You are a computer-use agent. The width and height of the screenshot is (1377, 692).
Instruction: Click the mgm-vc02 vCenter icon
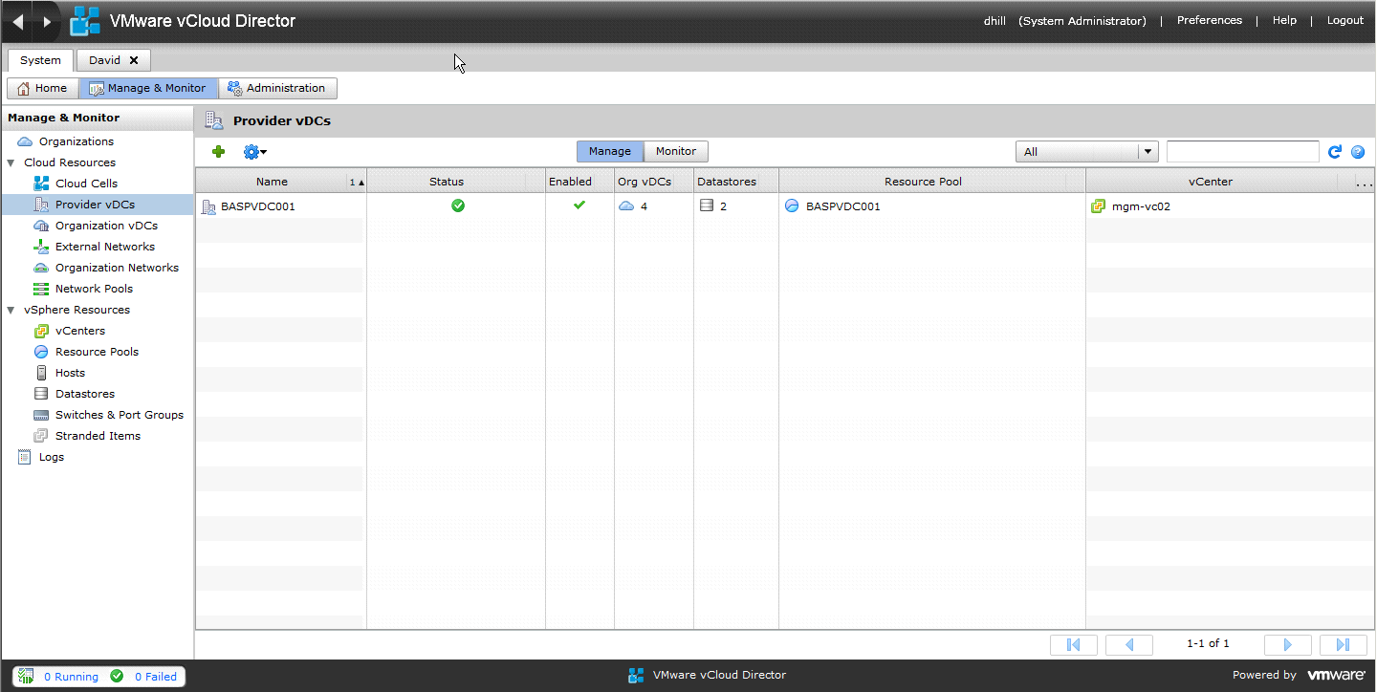1098,205
